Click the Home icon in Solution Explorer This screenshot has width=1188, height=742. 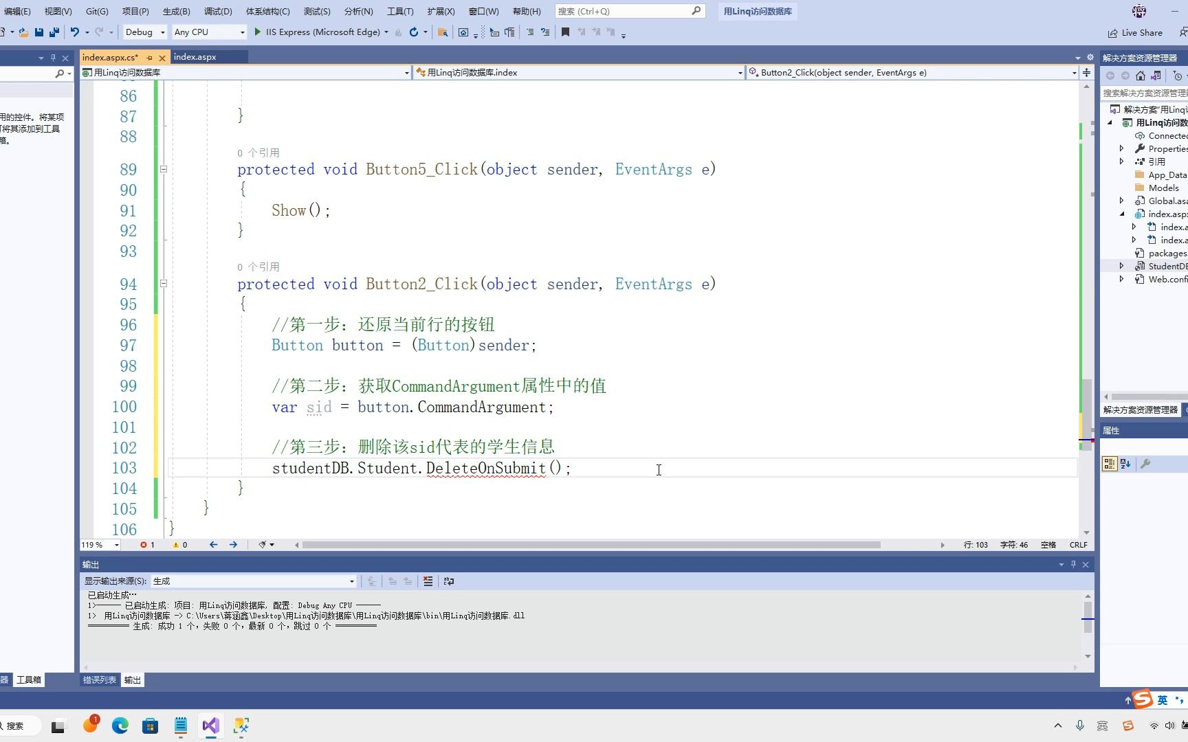pos(1141,76)
